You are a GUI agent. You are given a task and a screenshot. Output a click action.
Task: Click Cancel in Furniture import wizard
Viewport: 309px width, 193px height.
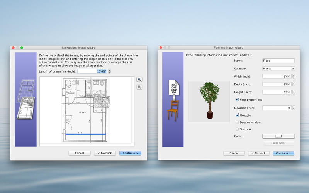tap(234, 153)
